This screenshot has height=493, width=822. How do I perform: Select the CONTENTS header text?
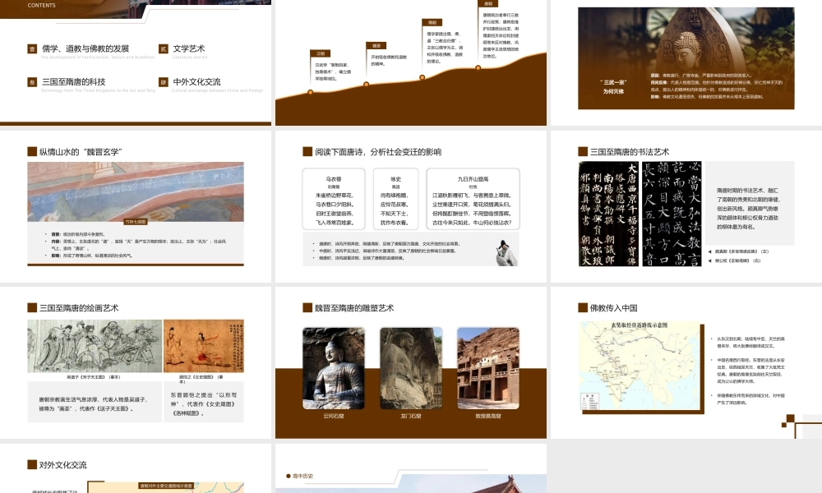[x=41, y=5]
